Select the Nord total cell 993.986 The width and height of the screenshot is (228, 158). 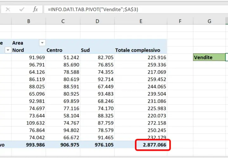click(x=28, y=145)
